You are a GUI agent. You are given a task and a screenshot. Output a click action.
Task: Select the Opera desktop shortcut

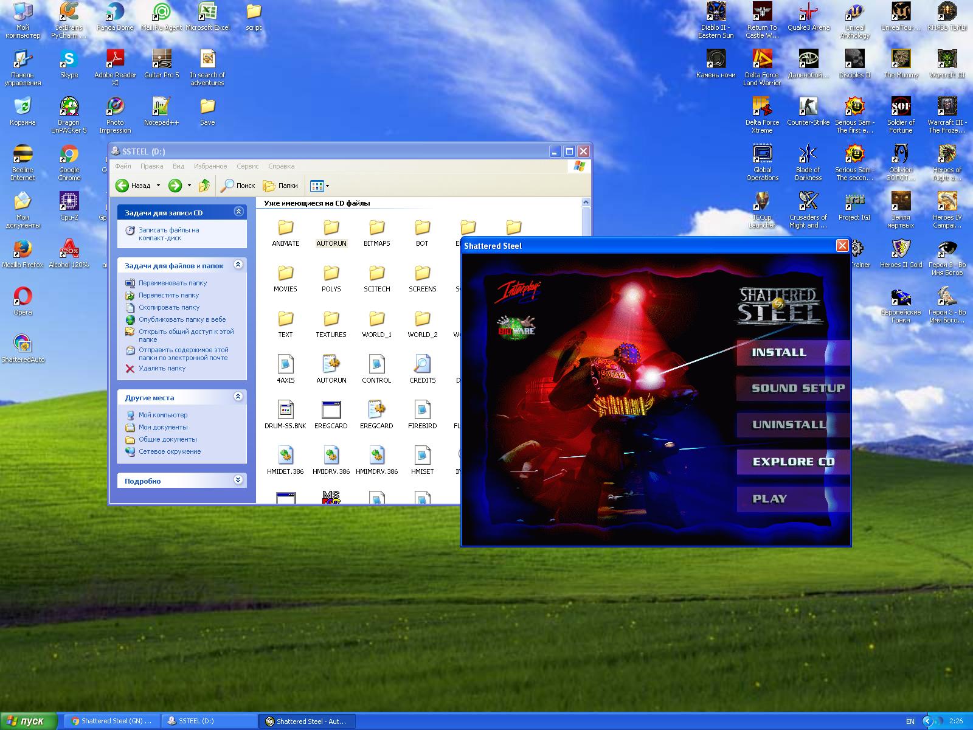23,301
